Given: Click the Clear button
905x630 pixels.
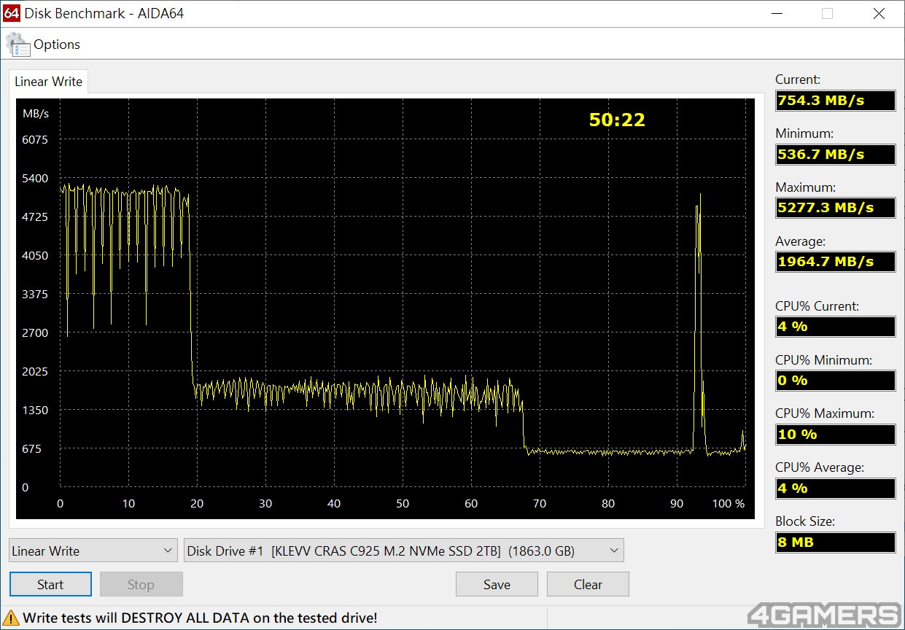Looking at the screenshot, I should [x=588, y=584].
